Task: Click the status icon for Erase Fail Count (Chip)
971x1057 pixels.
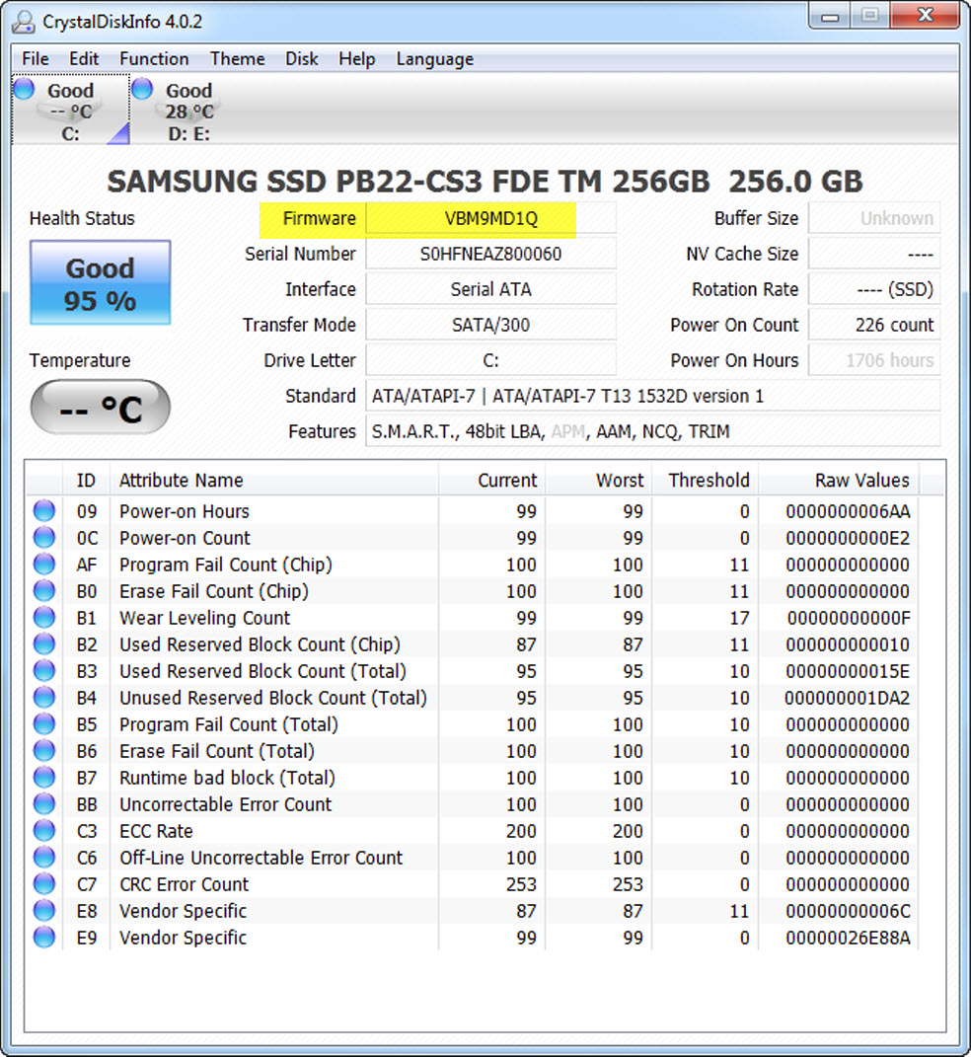Action: pyautogui.click(x=44, y=591)
